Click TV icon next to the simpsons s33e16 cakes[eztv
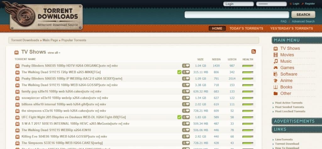322x149 pixels. tap(18, 111)
